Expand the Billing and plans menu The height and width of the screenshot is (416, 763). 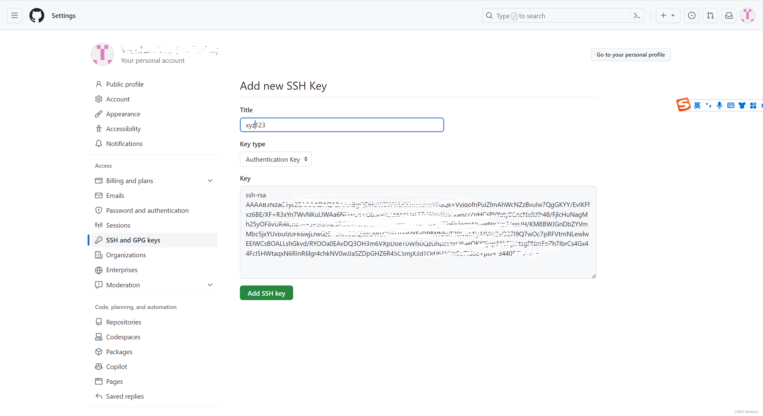click(x=210, y=180)
